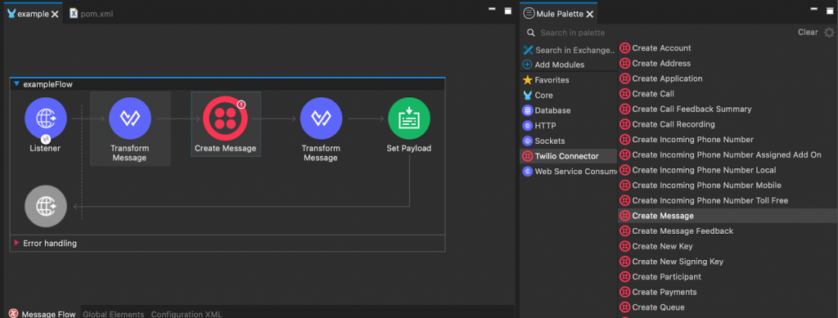Image resolution: width=838 pixels, height=318 pixels.
Task: Close the Mule Palette view
Action: tap(589, 14)
